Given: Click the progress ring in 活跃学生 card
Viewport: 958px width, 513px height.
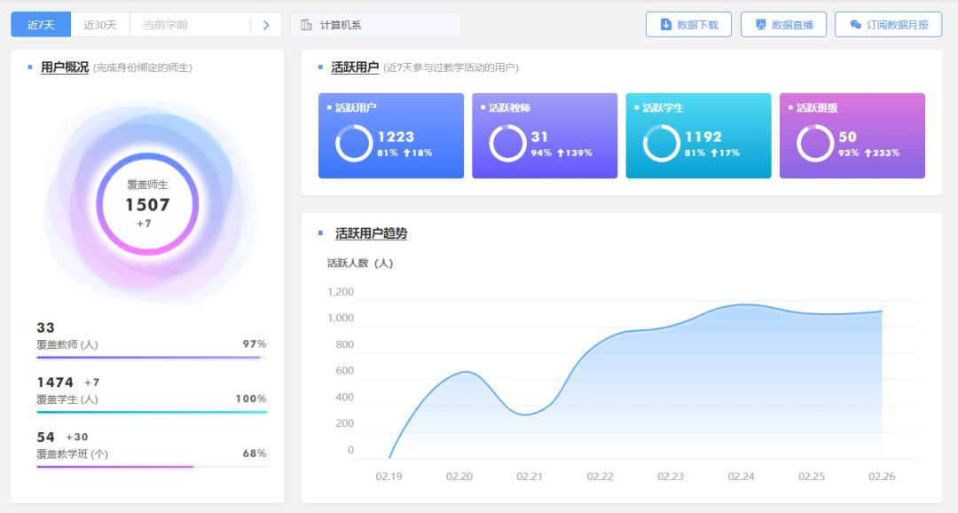Looking at the screenshot, I should 661,144.
